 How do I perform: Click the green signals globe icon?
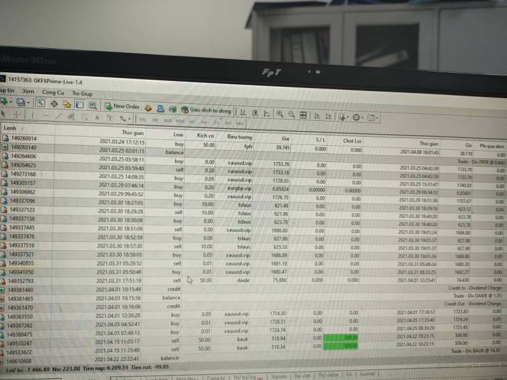[172, 109]
